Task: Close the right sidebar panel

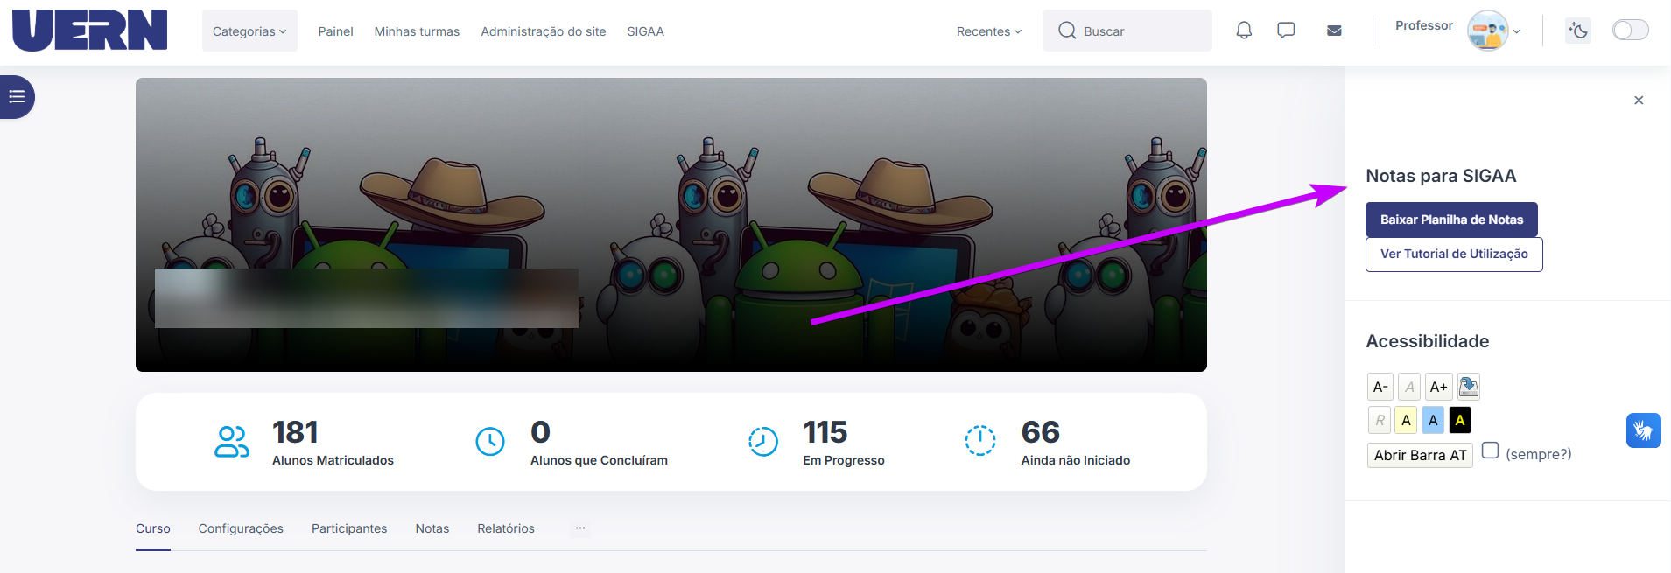Action: coord(1639,101)
